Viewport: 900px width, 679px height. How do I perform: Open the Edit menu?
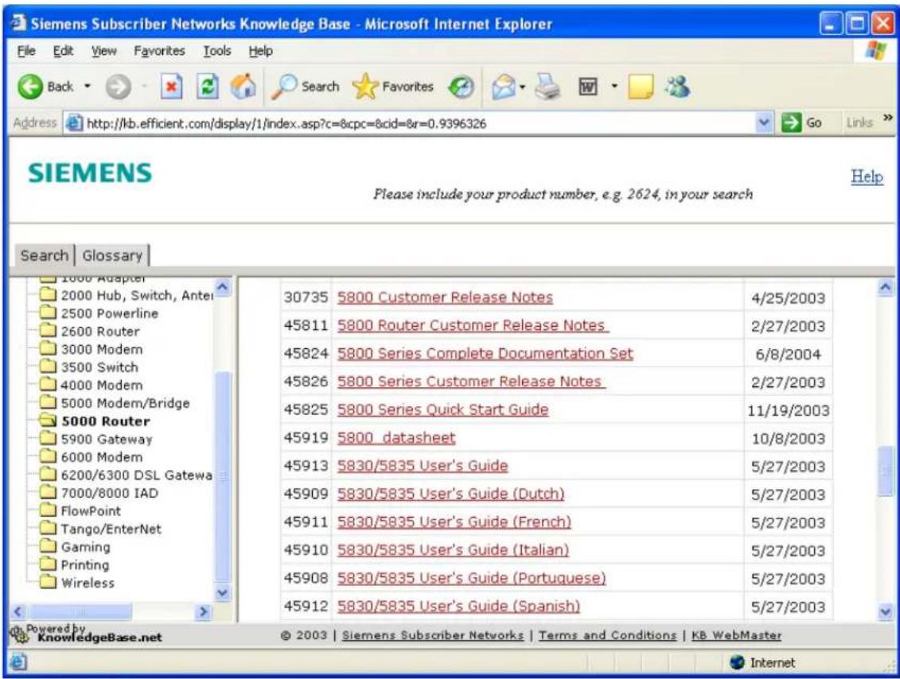point(63,51)
